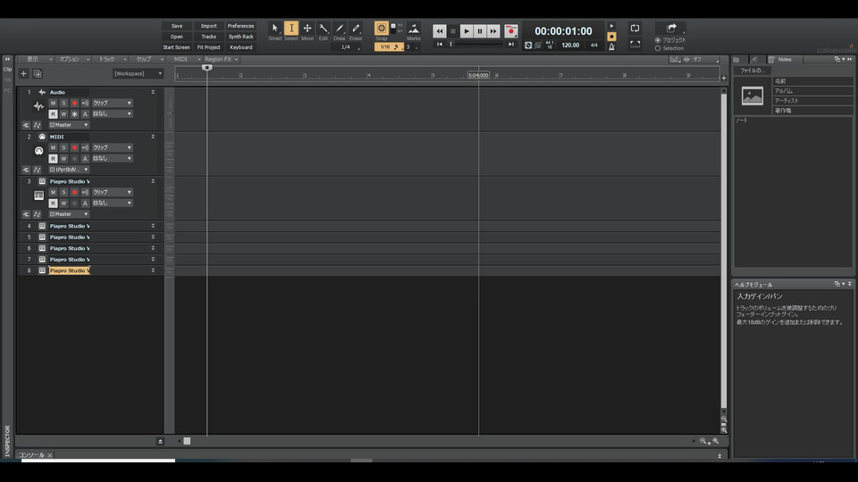
Task: Select the Smart tool
Action: [x=274, y=29]
